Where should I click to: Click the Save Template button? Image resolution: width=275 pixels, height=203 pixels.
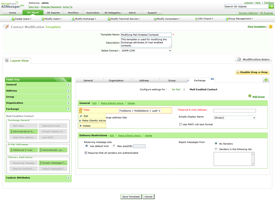(131, 197)
